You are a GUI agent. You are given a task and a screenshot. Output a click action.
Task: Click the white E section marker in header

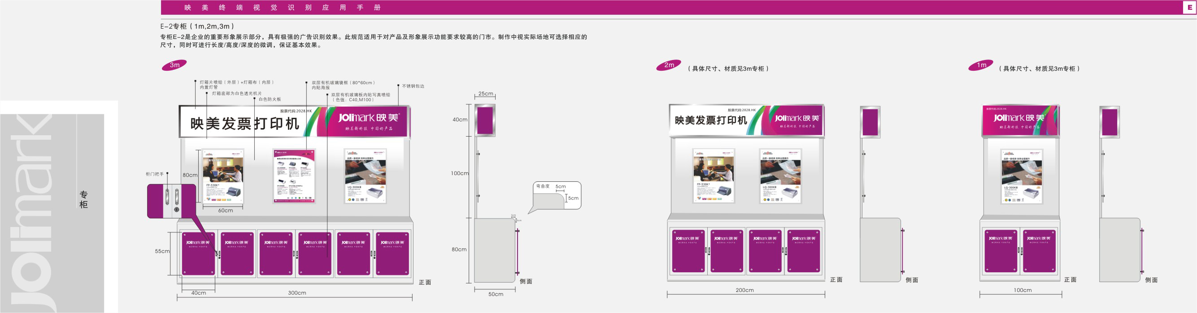coord(1189,8)
